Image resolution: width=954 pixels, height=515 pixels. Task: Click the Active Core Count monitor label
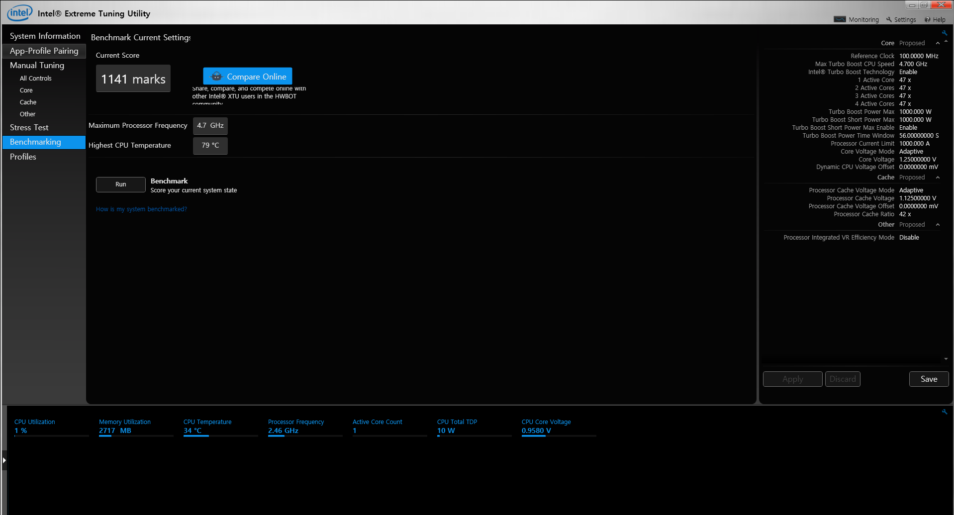click(378, 422)
